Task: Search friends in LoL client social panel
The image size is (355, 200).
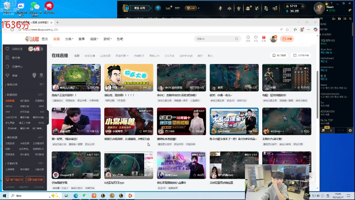Action: coord(350,19)
